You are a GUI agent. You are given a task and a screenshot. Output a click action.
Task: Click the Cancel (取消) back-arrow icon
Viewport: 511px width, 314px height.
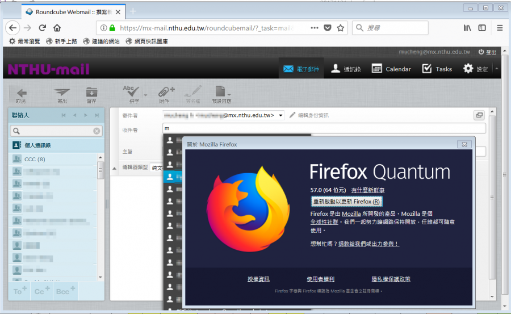click(x=21, y=93)
